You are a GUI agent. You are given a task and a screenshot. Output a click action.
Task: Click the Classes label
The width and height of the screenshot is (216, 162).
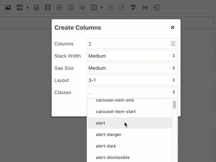click(63, 92)
